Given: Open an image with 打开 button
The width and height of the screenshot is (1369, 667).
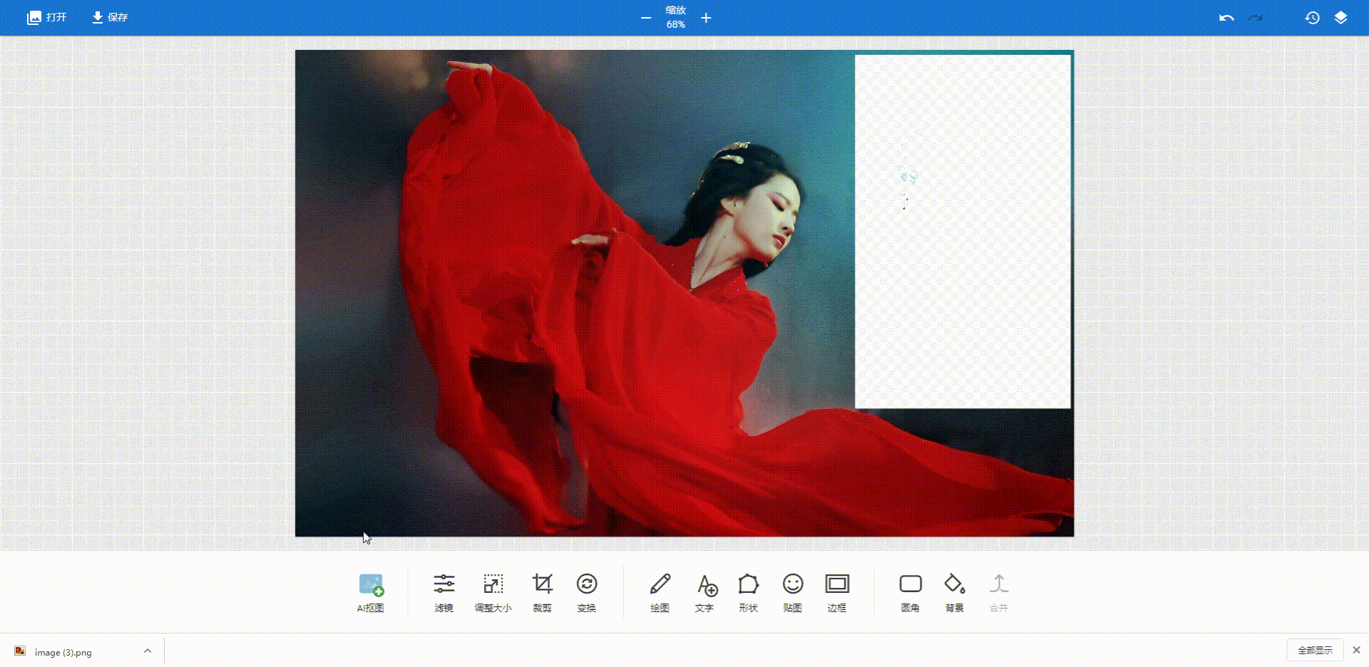Looking at the screenshot, I should 47,17.
